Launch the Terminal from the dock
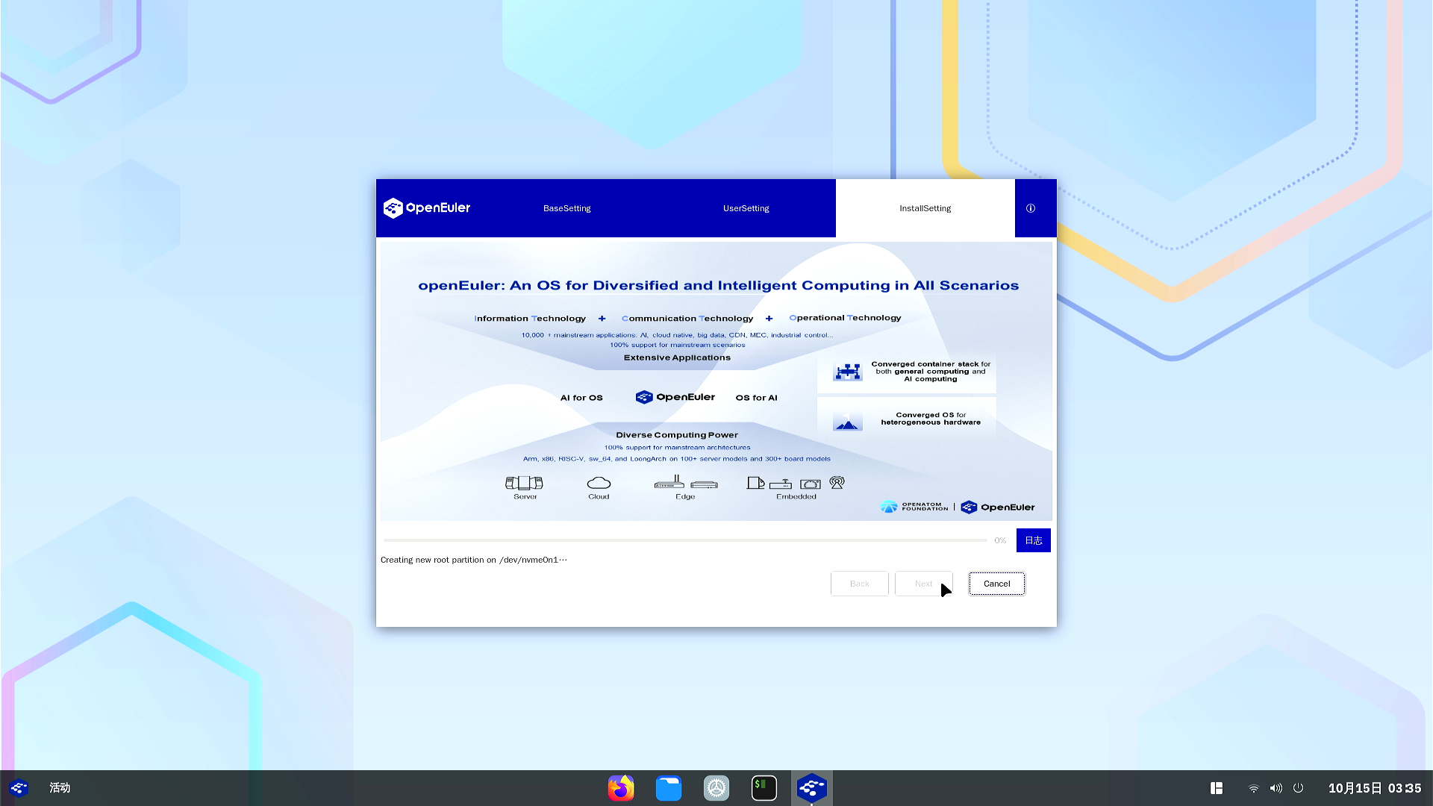The image size is (1433, 806). 764,787
